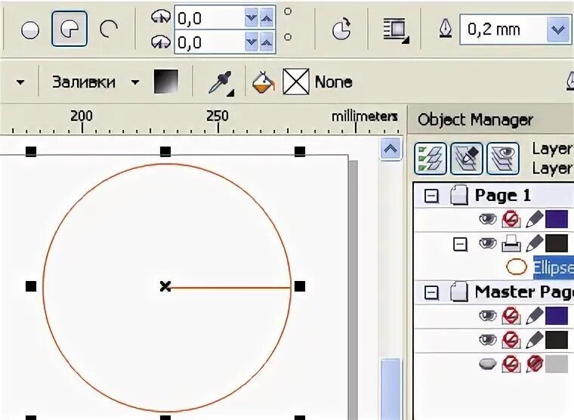The height and width of the screenshot is (420, 574).
Task: Toggle eye on Page 1 blue-swatch layer
Action: click(488, 219)
